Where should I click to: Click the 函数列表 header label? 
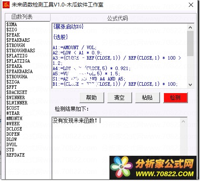click(22, 17)
